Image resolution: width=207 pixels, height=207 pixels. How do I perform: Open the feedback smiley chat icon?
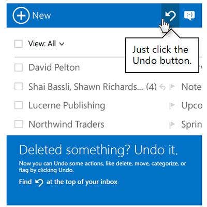pyautogui.click(x=189, y=16)
